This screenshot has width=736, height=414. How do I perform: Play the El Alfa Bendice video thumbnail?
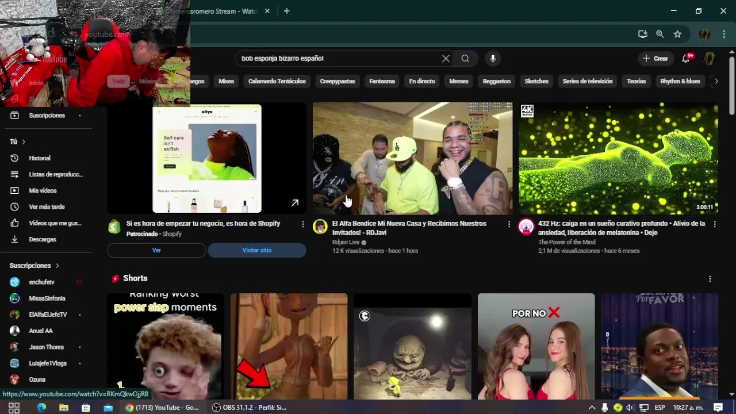412,158
